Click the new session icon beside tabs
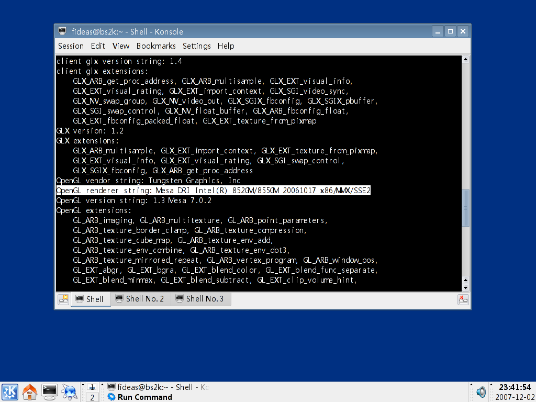This screenshot has width=536, height=402. (x=63, y=299)
